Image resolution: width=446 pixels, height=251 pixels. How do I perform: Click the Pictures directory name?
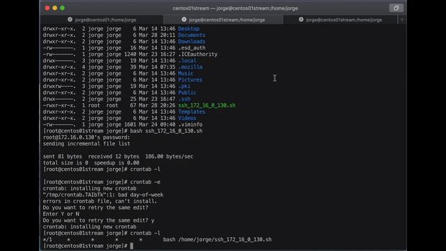tap(190, 79)
